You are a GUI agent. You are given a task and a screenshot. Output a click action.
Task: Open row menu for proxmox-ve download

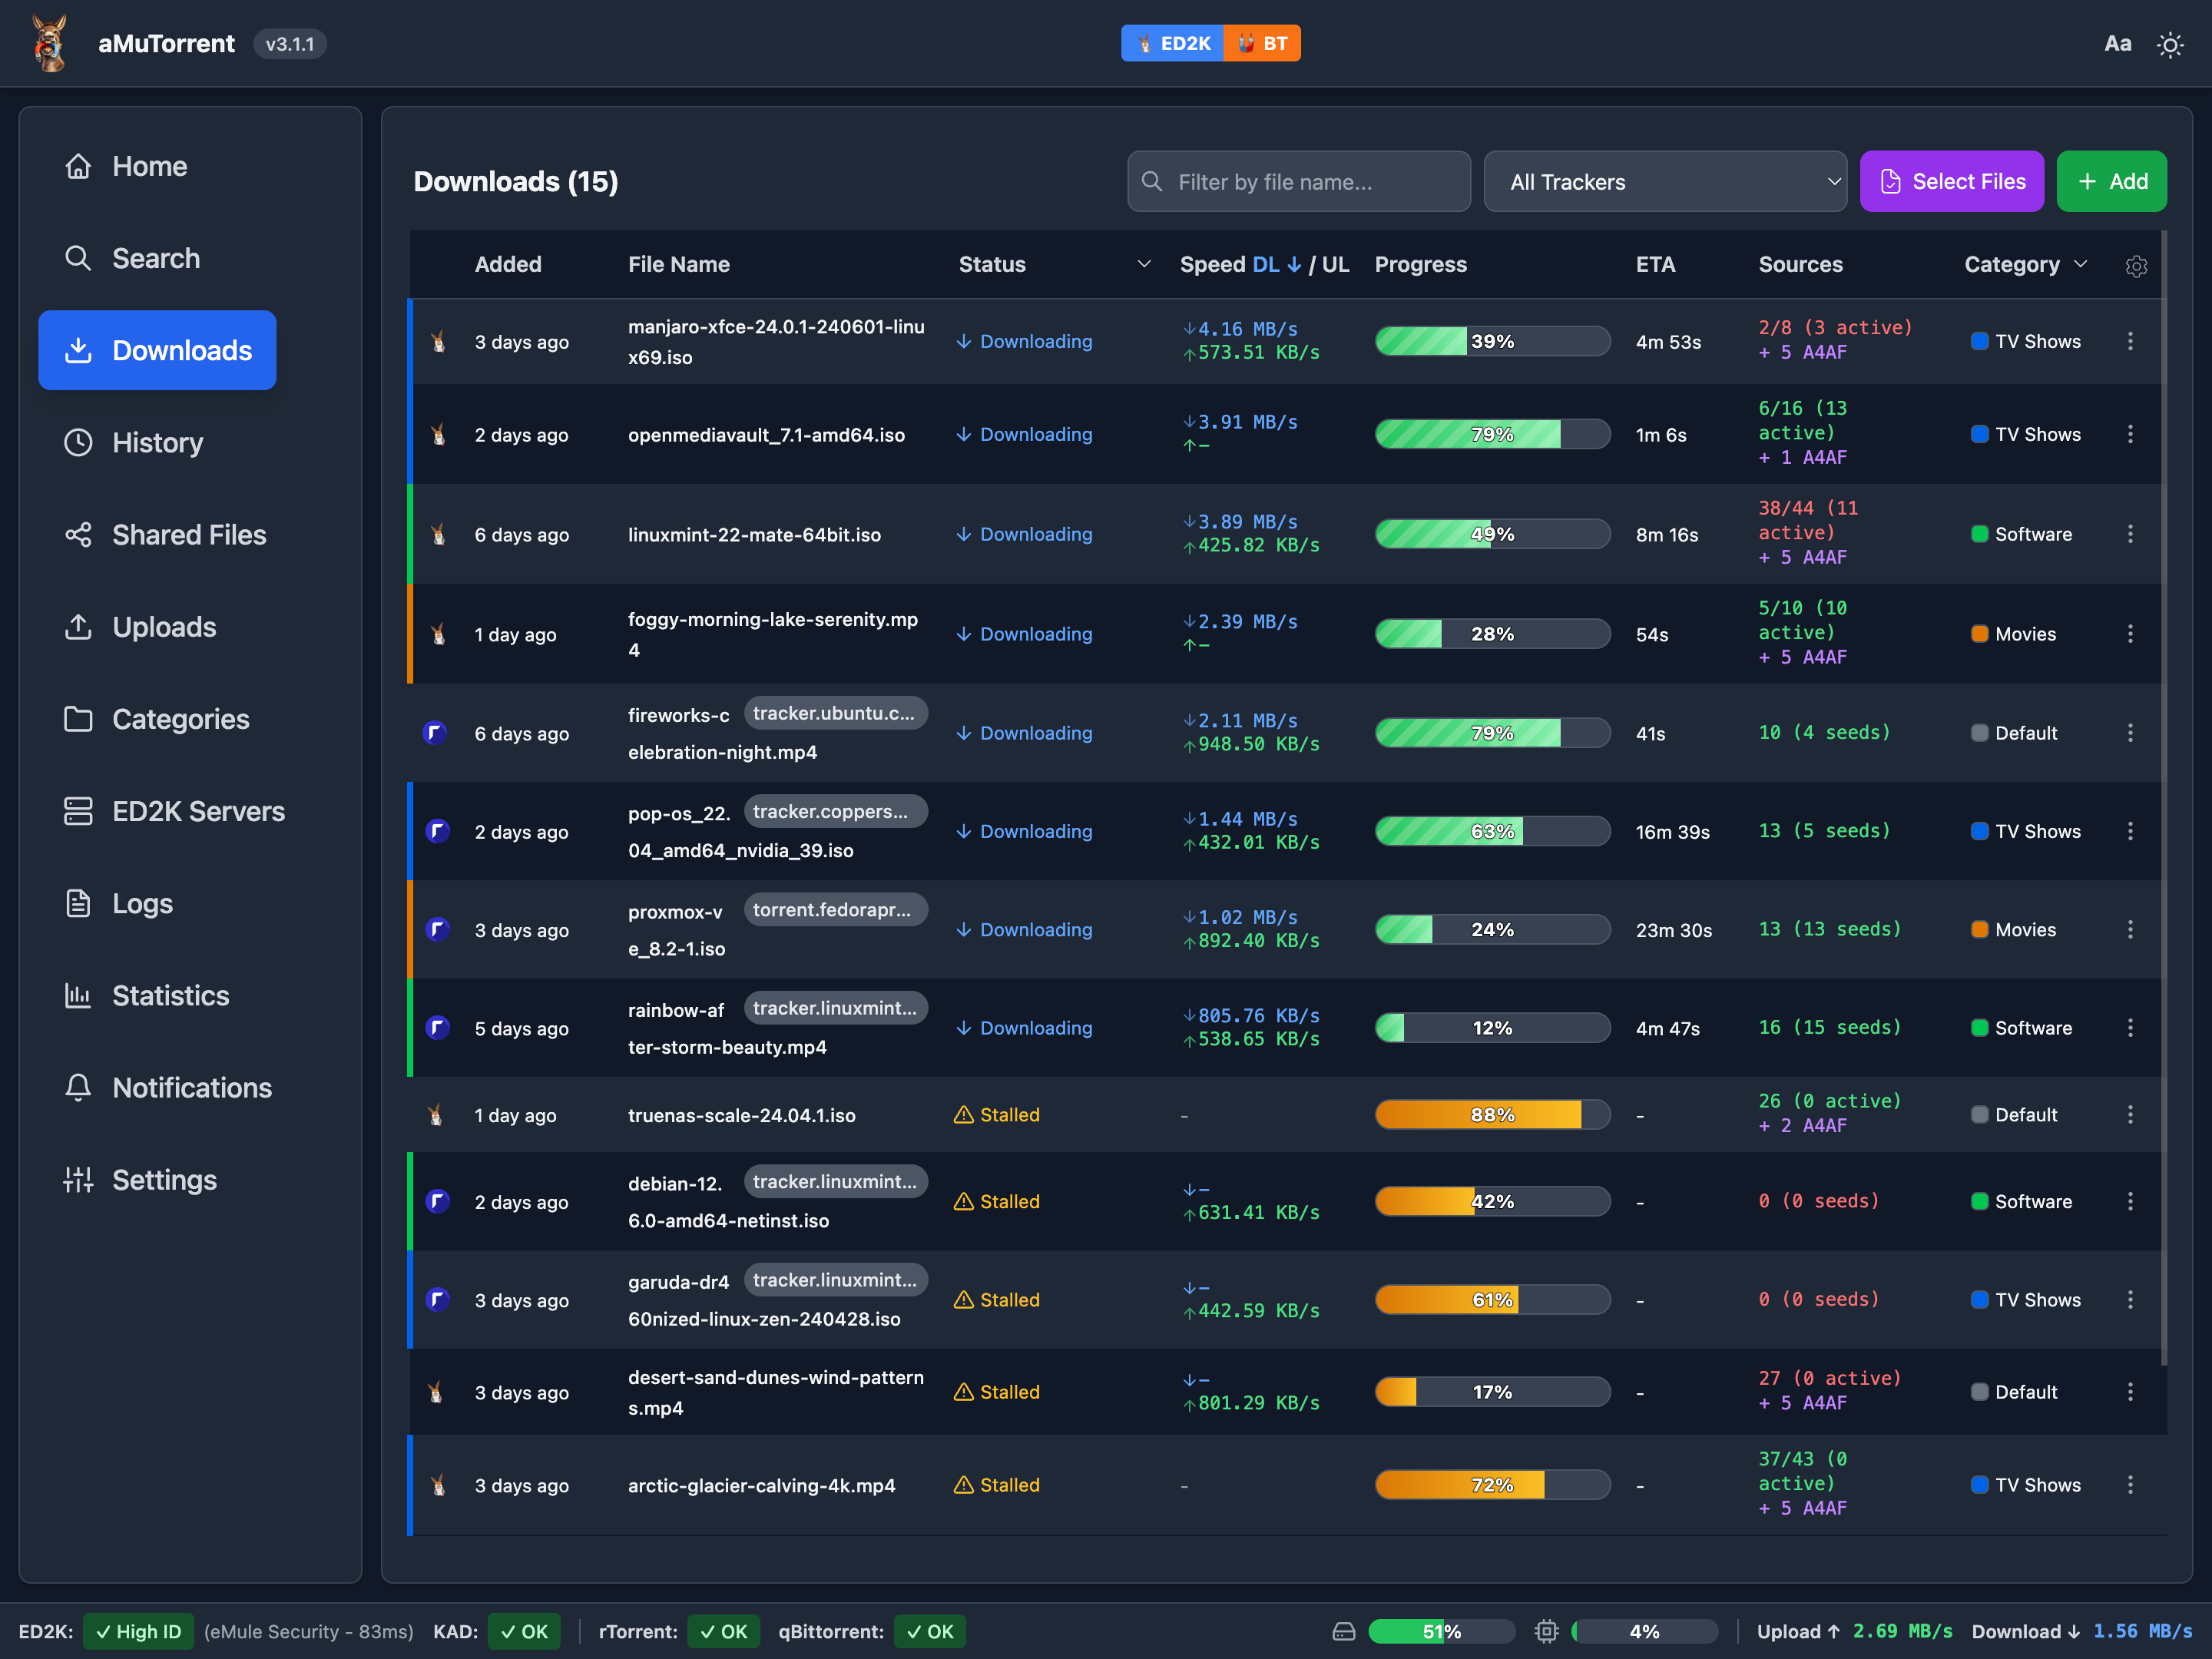coord(2130,929)
